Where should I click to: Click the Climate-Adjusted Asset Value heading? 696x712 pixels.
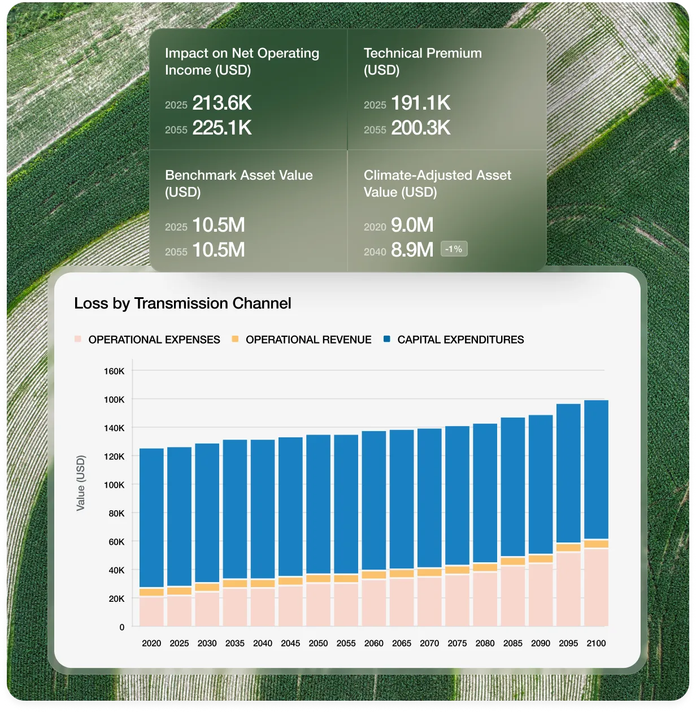tap(437, 184)
